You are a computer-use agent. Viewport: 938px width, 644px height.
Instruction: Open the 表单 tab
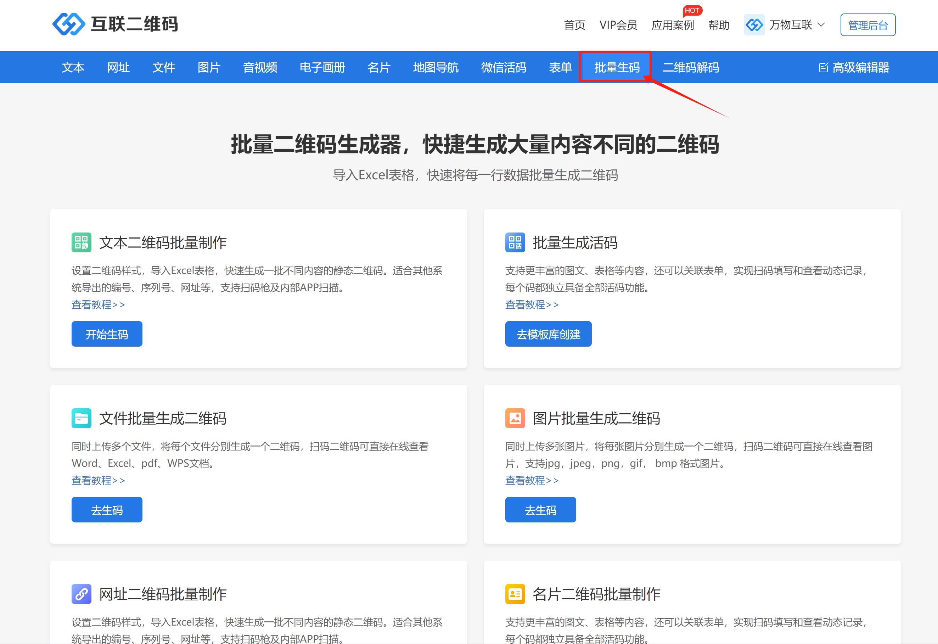560,67
